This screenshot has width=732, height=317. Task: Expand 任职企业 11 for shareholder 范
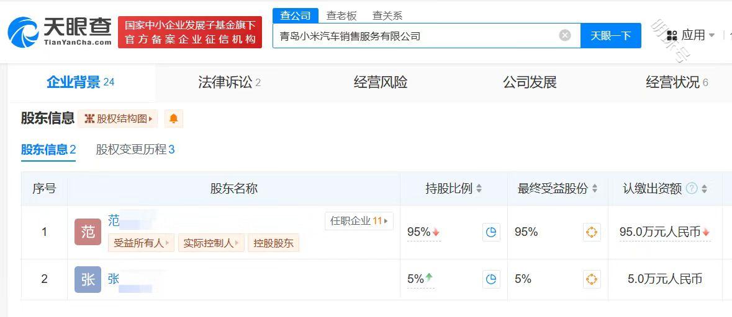(359, 220)
